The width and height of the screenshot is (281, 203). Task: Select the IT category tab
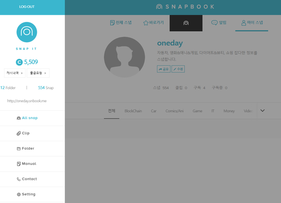[213, 111]
